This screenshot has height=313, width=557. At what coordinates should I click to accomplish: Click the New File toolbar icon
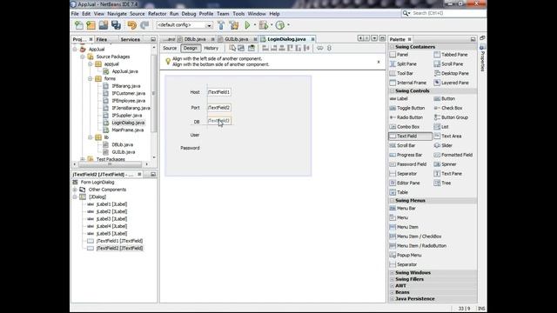(79, 25)
